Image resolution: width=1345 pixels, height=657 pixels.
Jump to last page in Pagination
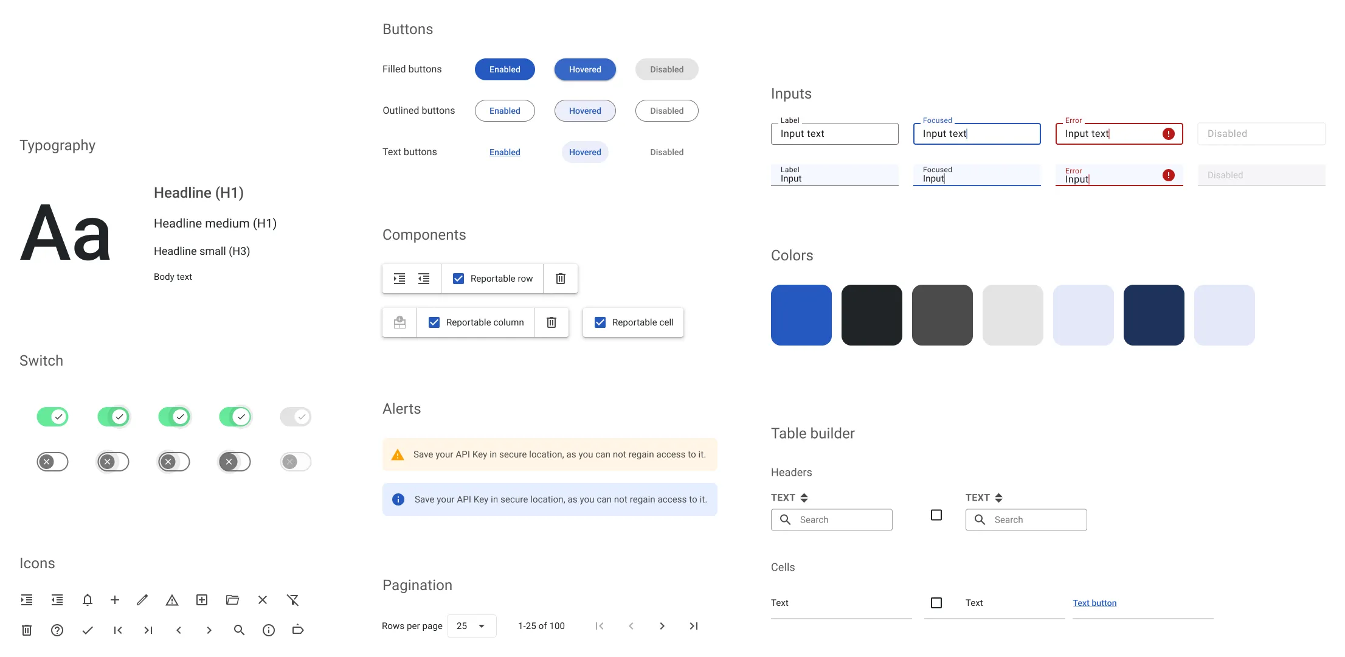[694, 626]
